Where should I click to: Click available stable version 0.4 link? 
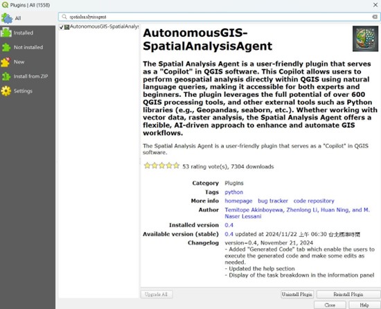[229, 234]
